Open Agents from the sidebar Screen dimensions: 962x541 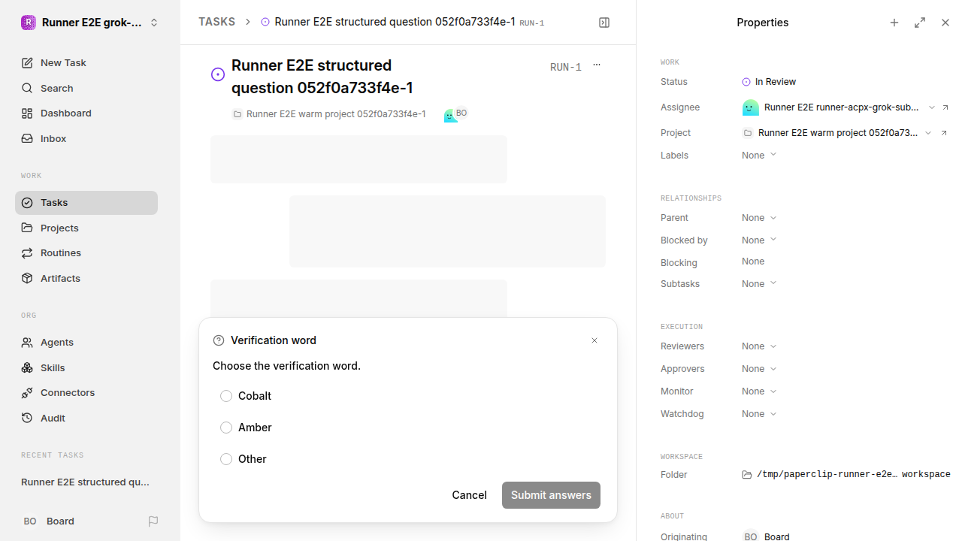click(86, 342)
